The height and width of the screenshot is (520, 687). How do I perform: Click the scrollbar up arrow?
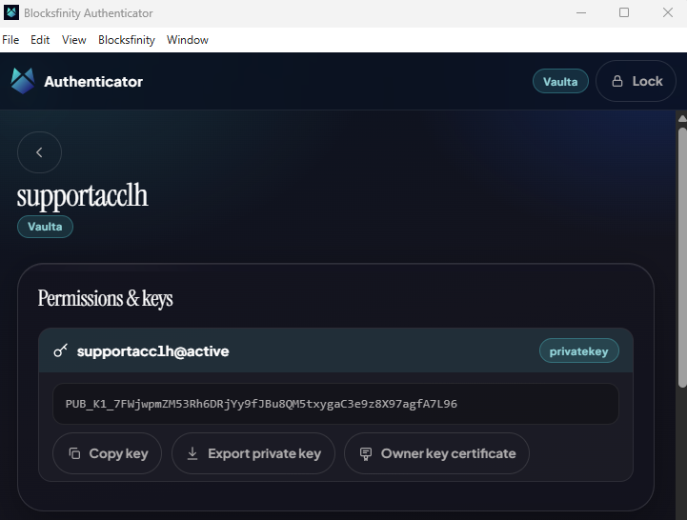[682, 118]
